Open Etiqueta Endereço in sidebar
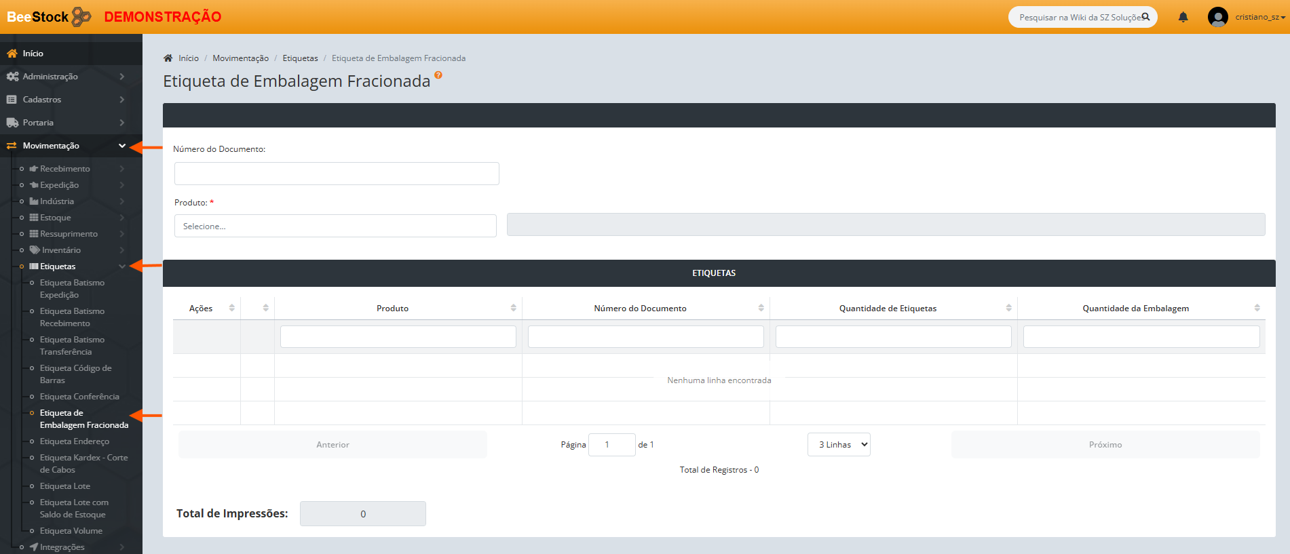This screenshot has width=1290, height=554. 74,441
